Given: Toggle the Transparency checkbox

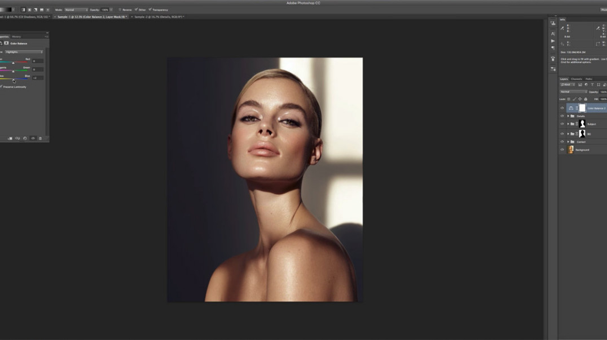Looking at the screenshot, I should (150, 10).
